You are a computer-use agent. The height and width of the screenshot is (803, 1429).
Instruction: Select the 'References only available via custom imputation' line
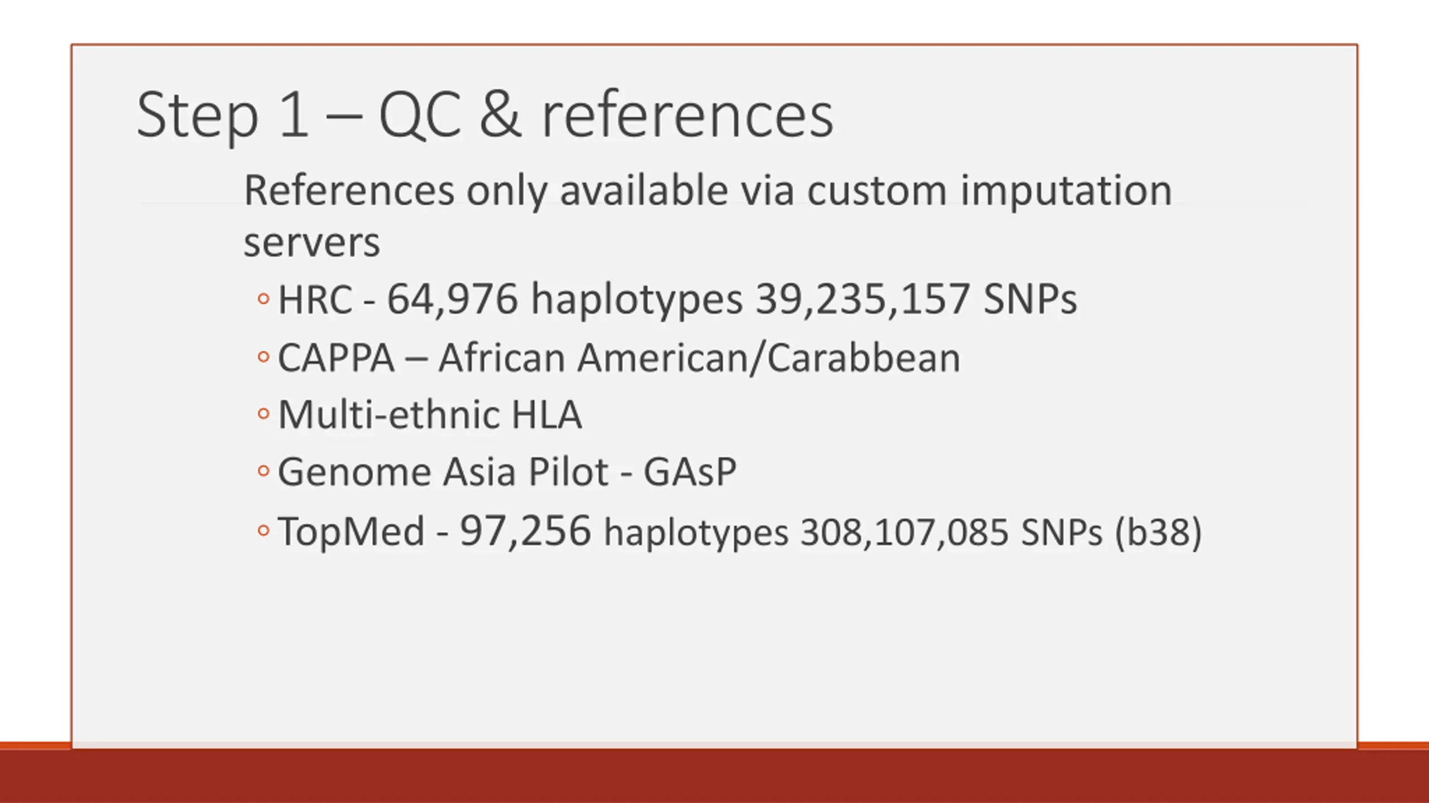[708, 191]
